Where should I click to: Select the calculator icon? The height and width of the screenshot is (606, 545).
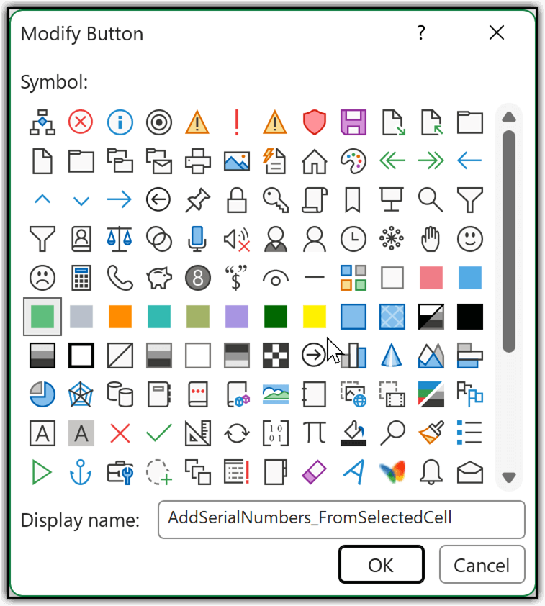[x=80, y=278]
